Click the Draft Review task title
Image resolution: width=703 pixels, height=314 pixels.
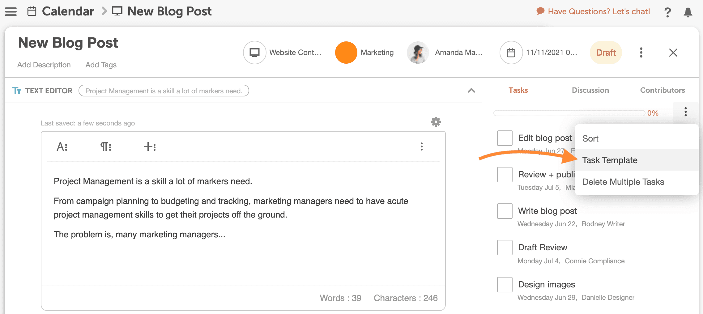pos(543,248)
